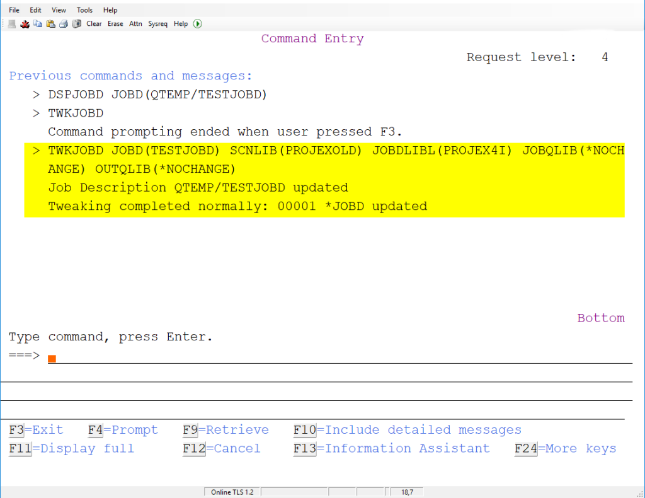Viewport: 645px width, 498px height.
Task: Click the second blank command entry line
Action: [316, 374]
